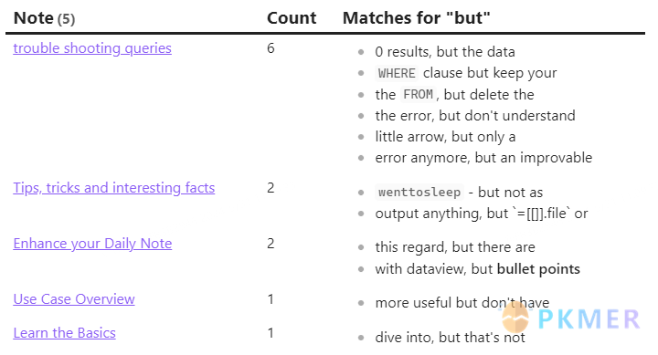The width and height of the screenshot is (658, 355).
Task: Click the PKMER watermark logo icon
Action: point(515,318)
